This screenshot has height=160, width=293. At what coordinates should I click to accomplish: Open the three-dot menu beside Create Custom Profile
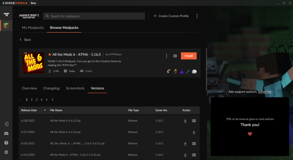197,16
